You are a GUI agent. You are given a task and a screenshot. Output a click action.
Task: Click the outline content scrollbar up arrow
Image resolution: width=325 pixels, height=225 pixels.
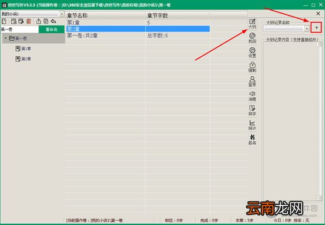tap(320, 44)
